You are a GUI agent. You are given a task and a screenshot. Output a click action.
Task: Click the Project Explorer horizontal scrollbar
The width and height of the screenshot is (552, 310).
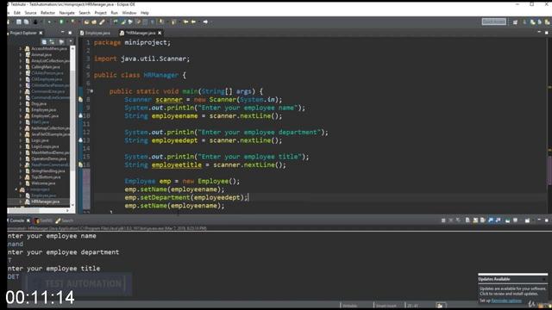click(x=37, y=210)
